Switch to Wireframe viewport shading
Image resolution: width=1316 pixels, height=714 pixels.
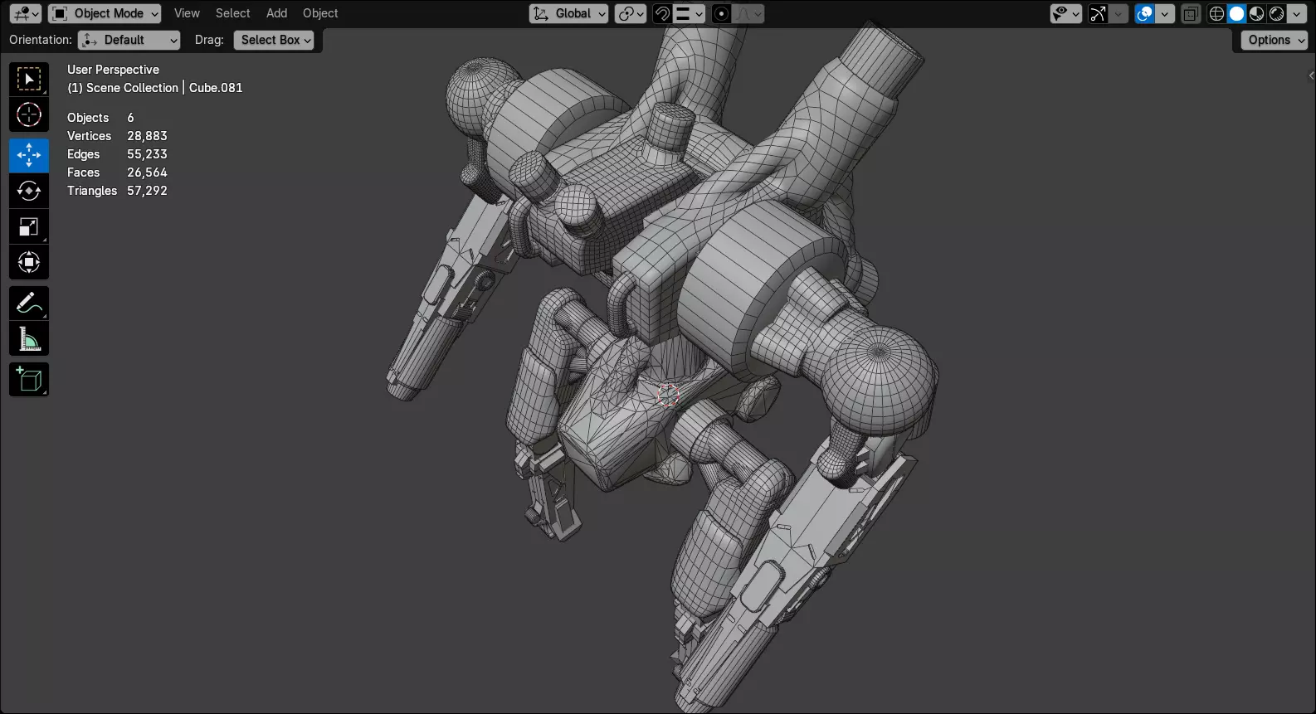pyautogui.click(x=1216, y=13)
